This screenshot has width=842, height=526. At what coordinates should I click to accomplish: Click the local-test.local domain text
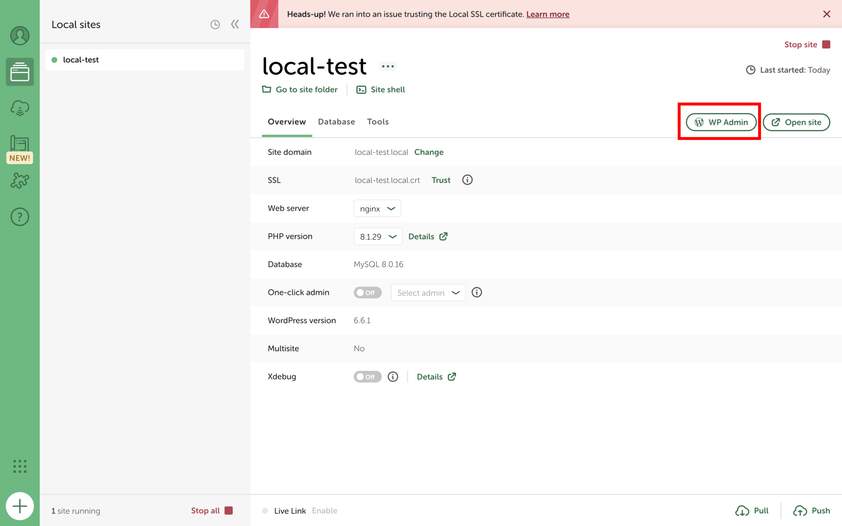point(381,152)
